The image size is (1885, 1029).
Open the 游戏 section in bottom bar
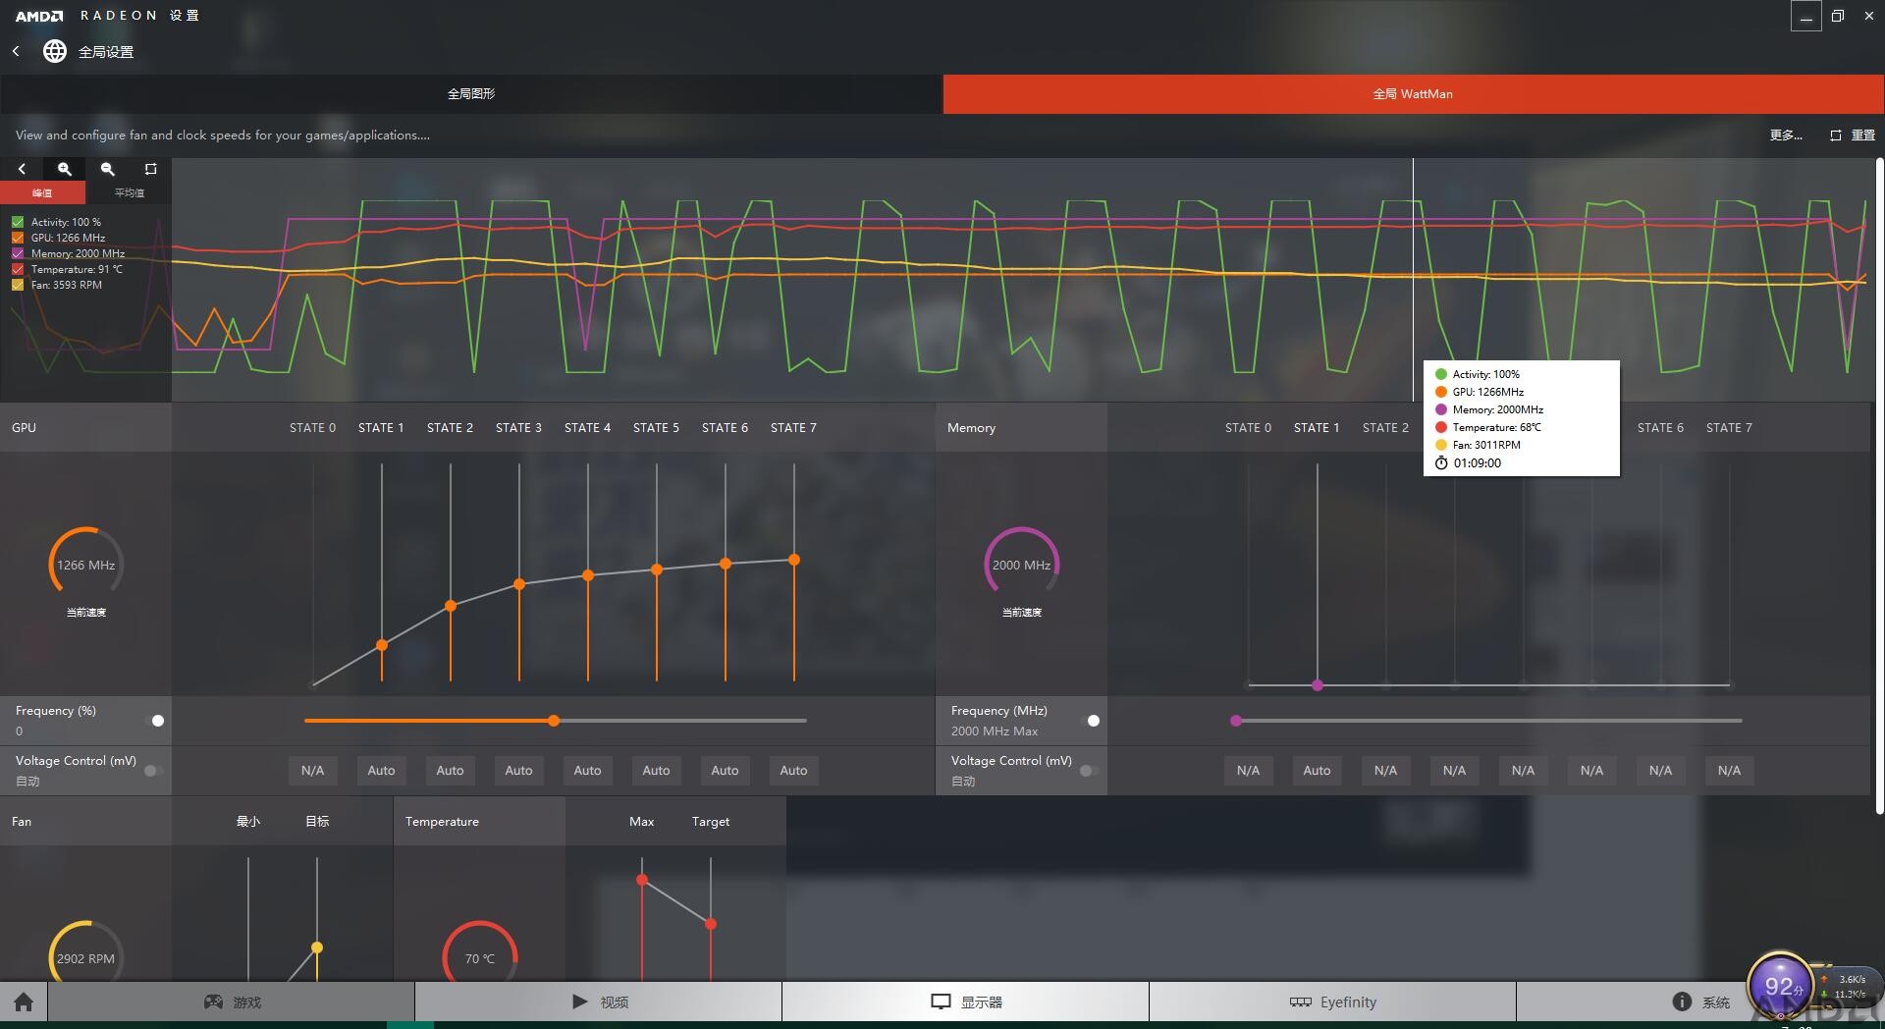232,1002
